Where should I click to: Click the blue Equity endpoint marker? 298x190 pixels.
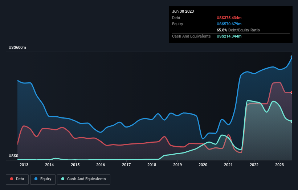(292, 57)
